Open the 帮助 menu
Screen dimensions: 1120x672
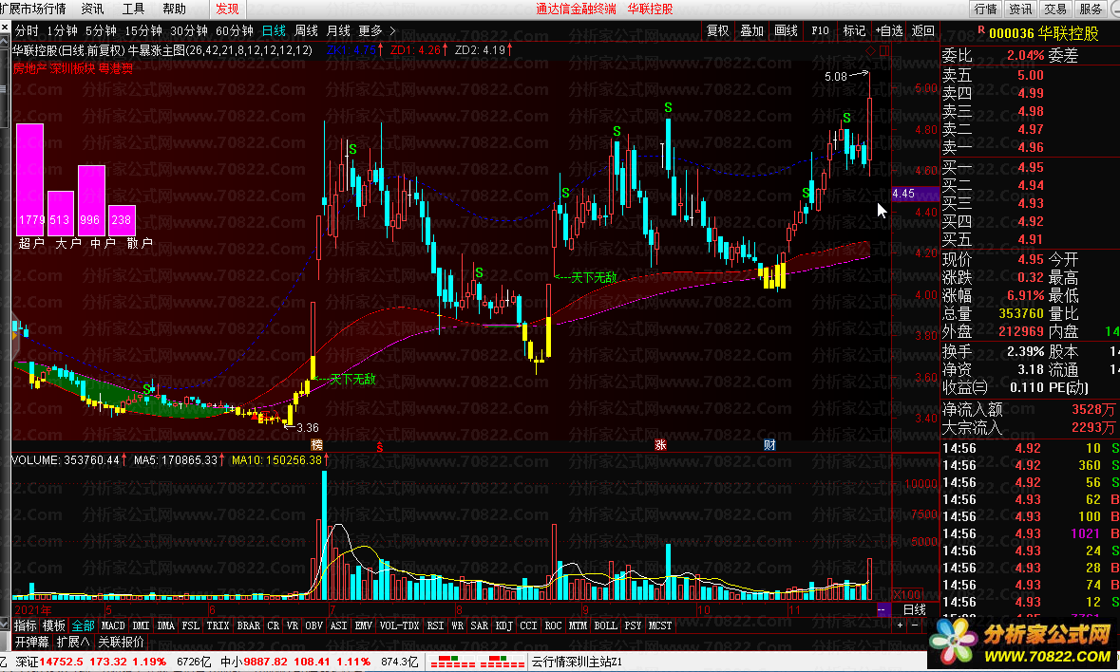pos(174,9)
